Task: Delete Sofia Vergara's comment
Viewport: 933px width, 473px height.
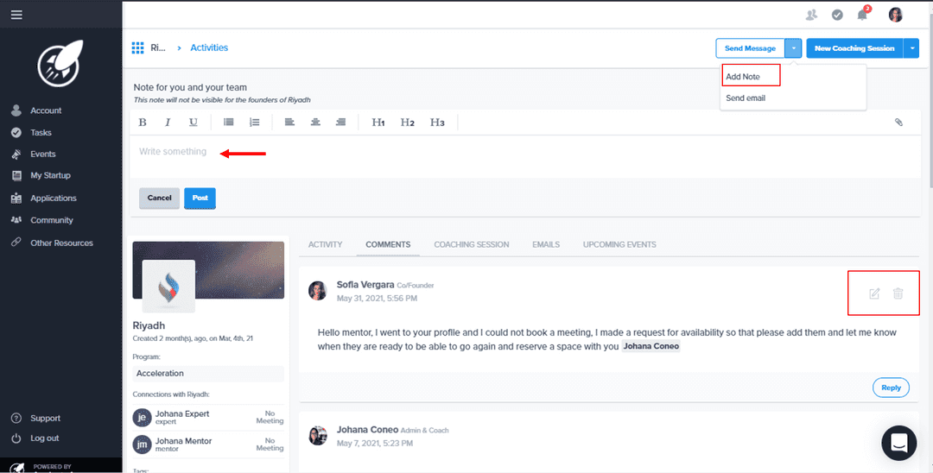Action: (x=898, y=293)
